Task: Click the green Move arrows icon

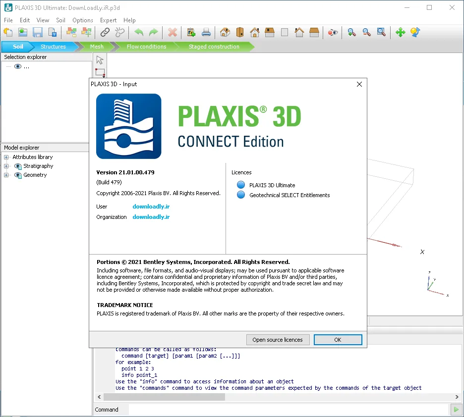Action: click(400, 32)
